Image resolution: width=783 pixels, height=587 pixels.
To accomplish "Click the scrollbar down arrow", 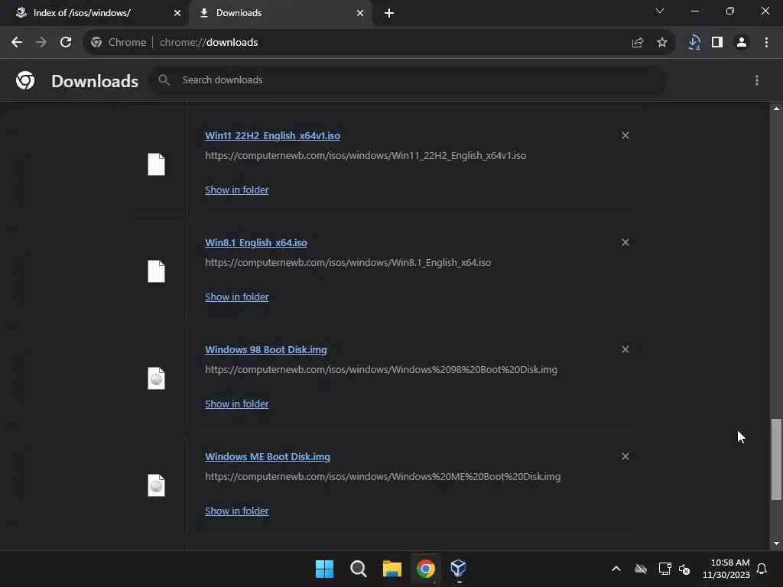I will [x=776, y=543].
